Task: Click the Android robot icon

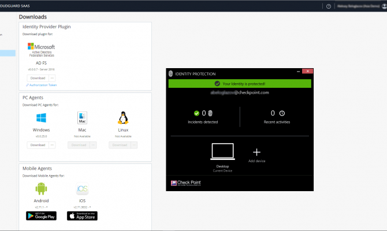Action: (41, 188)
